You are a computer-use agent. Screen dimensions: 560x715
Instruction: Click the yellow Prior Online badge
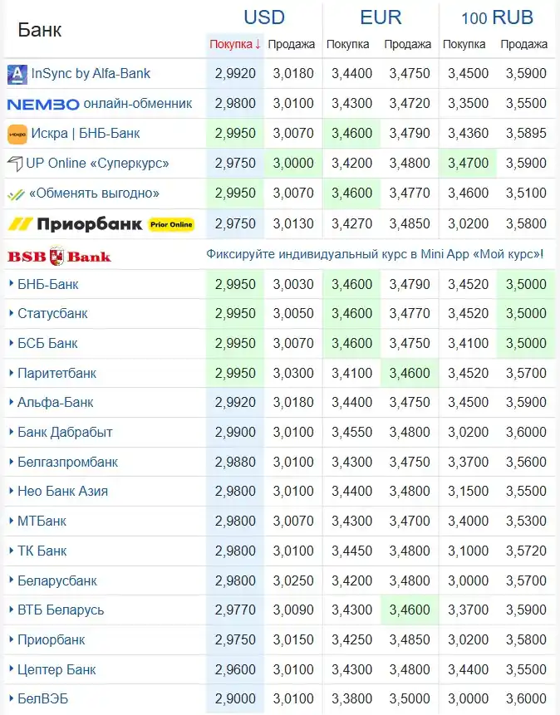click(x=172, y=224)
